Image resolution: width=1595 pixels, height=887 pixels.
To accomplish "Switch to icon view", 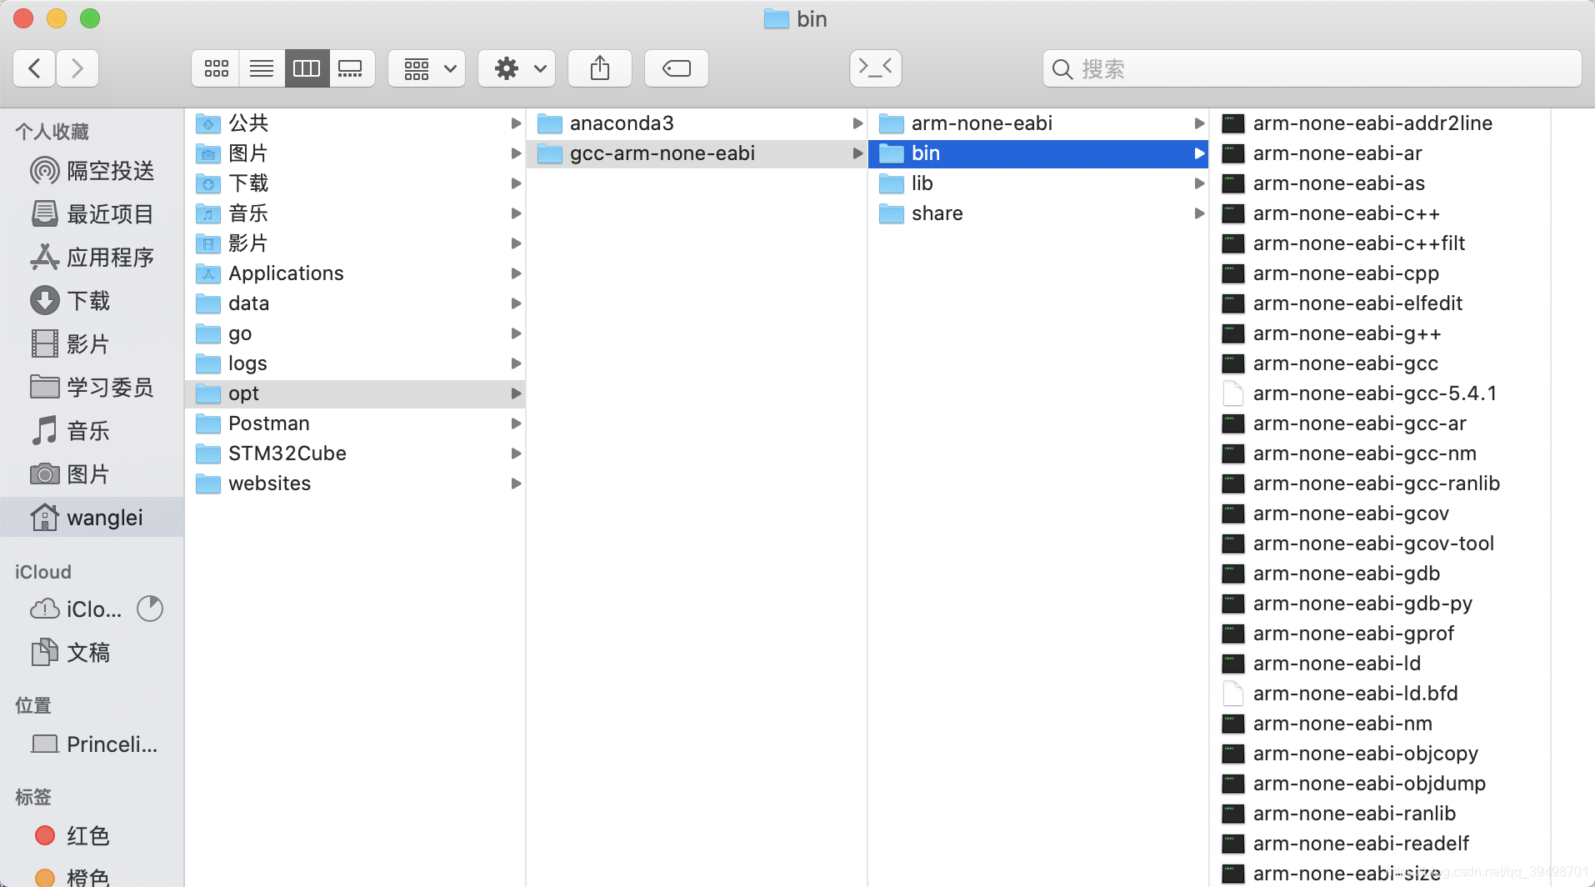I will point(216,68).
